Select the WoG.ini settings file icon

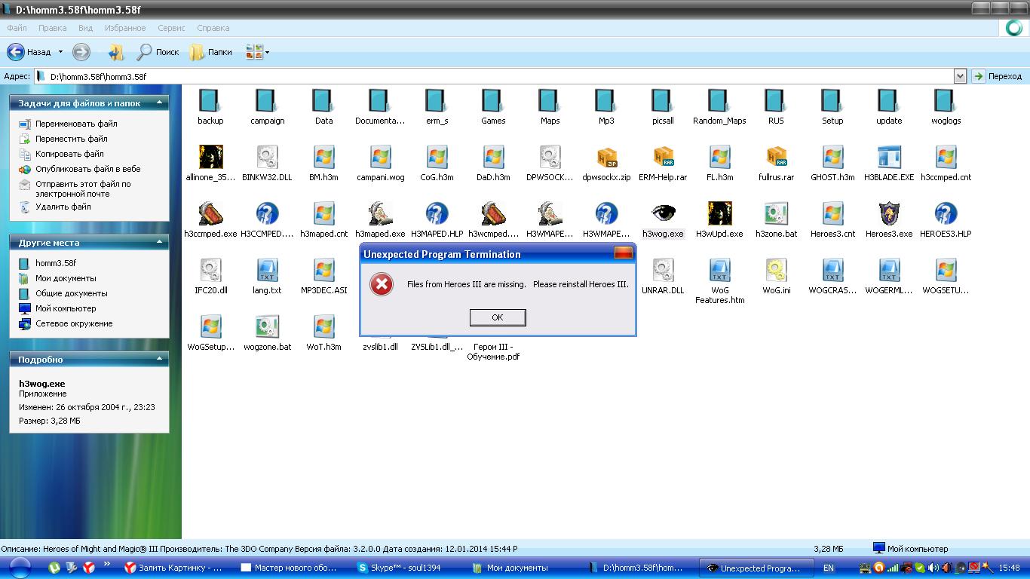[x=776, y=270]
